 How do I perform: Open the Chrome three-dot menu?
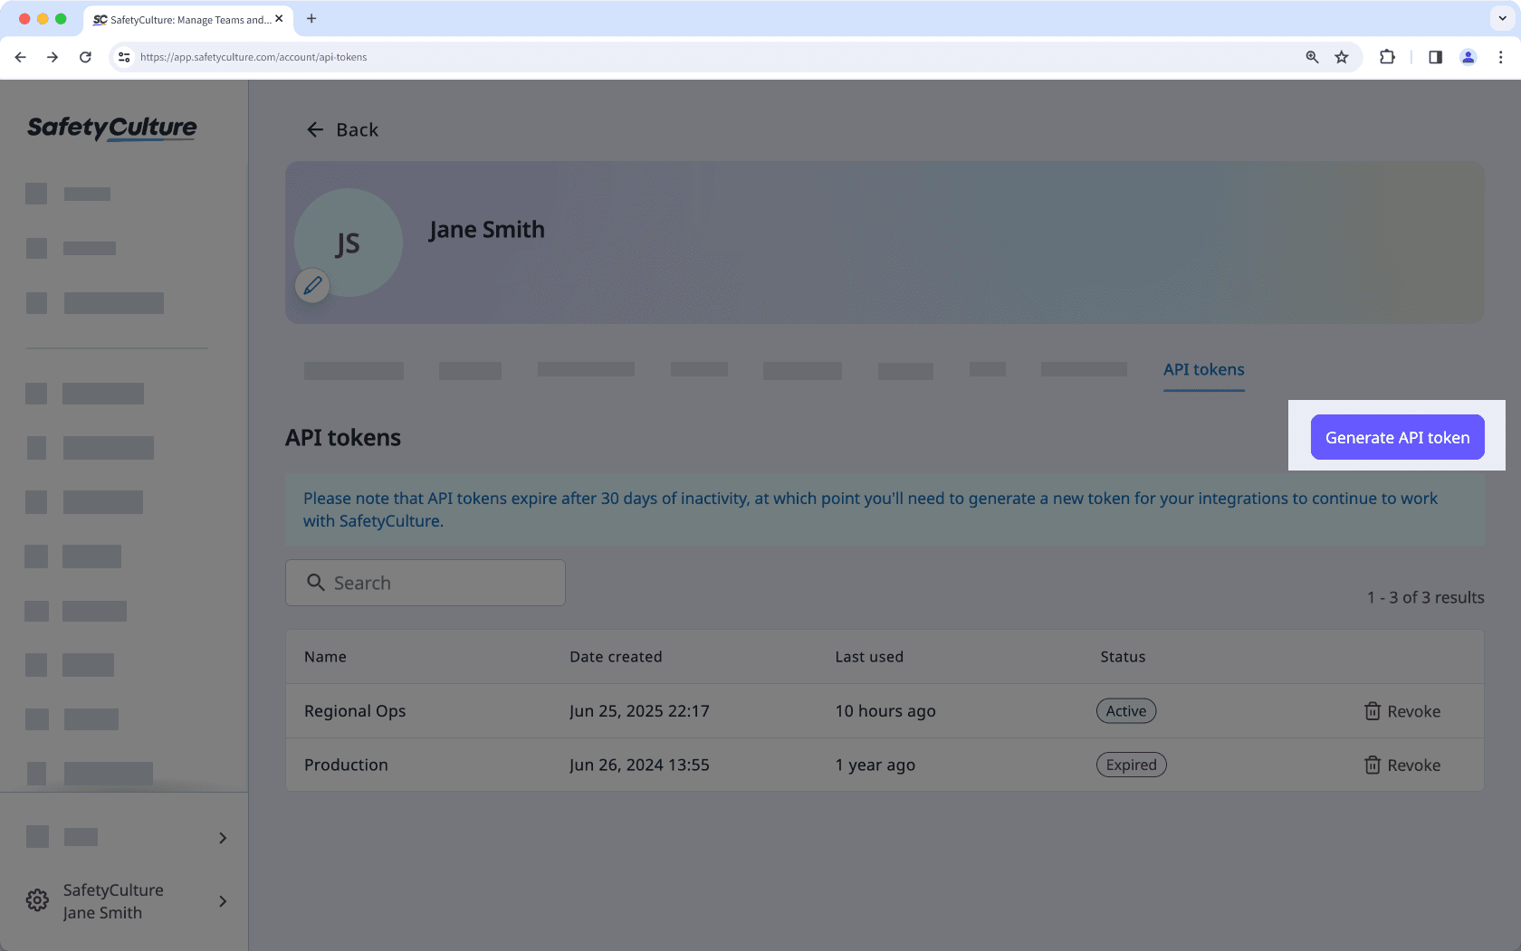tap(1501, 57)
